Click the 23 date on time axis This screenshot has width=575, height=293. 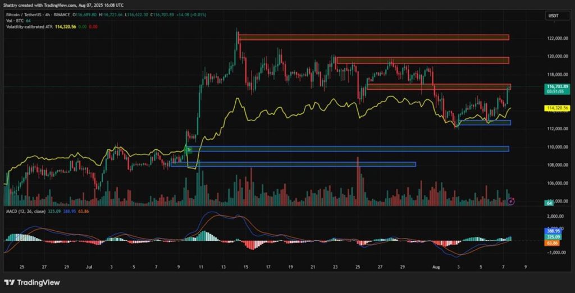(x=335, y=267)
